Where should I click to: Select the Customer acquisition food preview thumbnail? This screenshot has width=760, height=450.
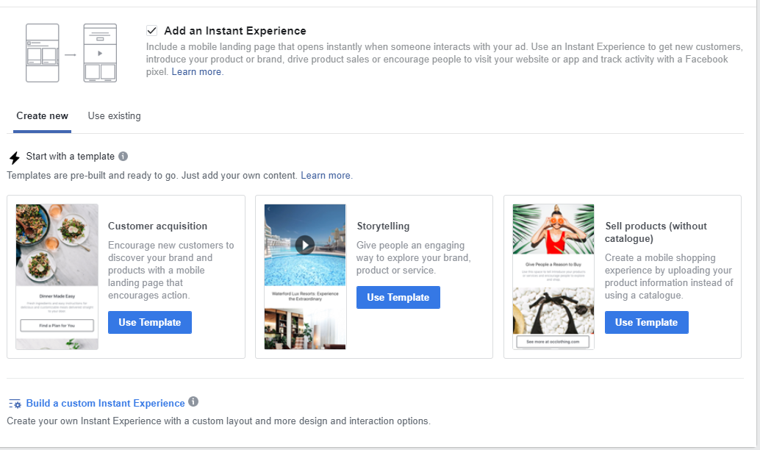pos(57,246)
